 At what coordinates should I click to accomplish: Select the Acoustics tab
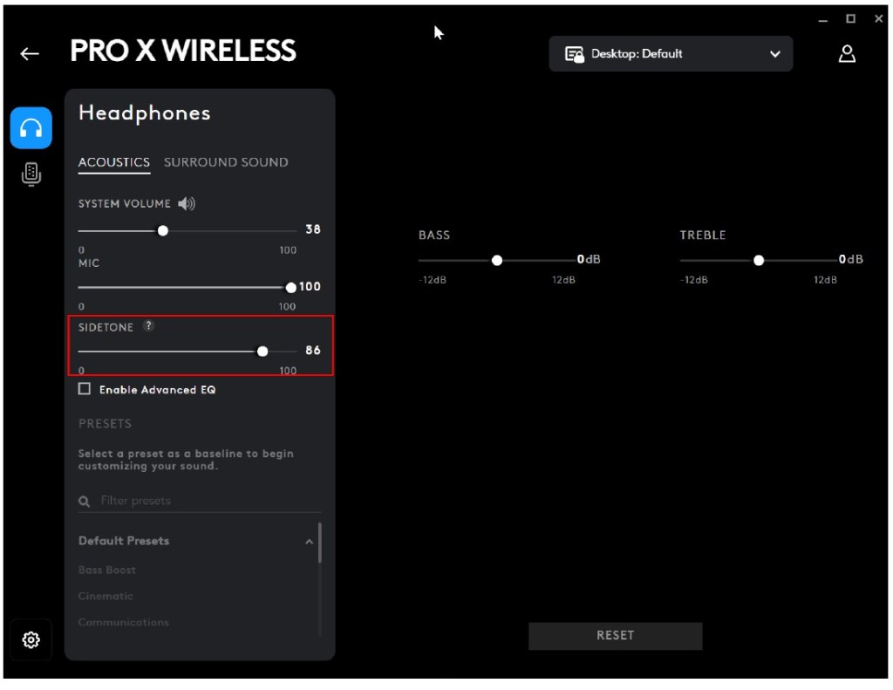pyautogui.click(x=114, y=162)
